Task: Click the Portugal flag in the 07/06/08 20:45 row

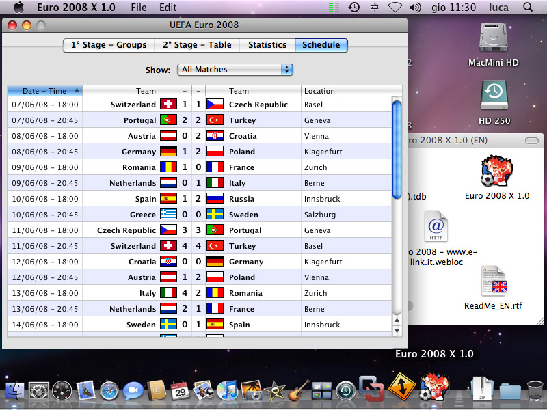Action: [x=168, y=120]
